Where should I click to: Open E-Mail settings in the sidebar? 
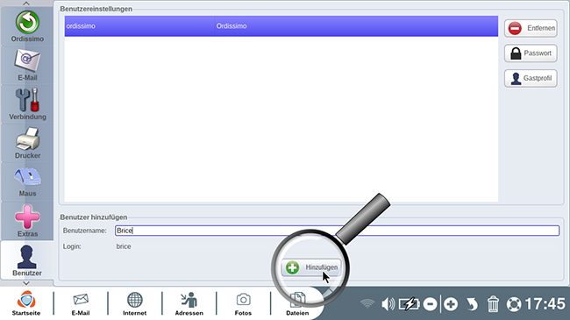[27, 66]
